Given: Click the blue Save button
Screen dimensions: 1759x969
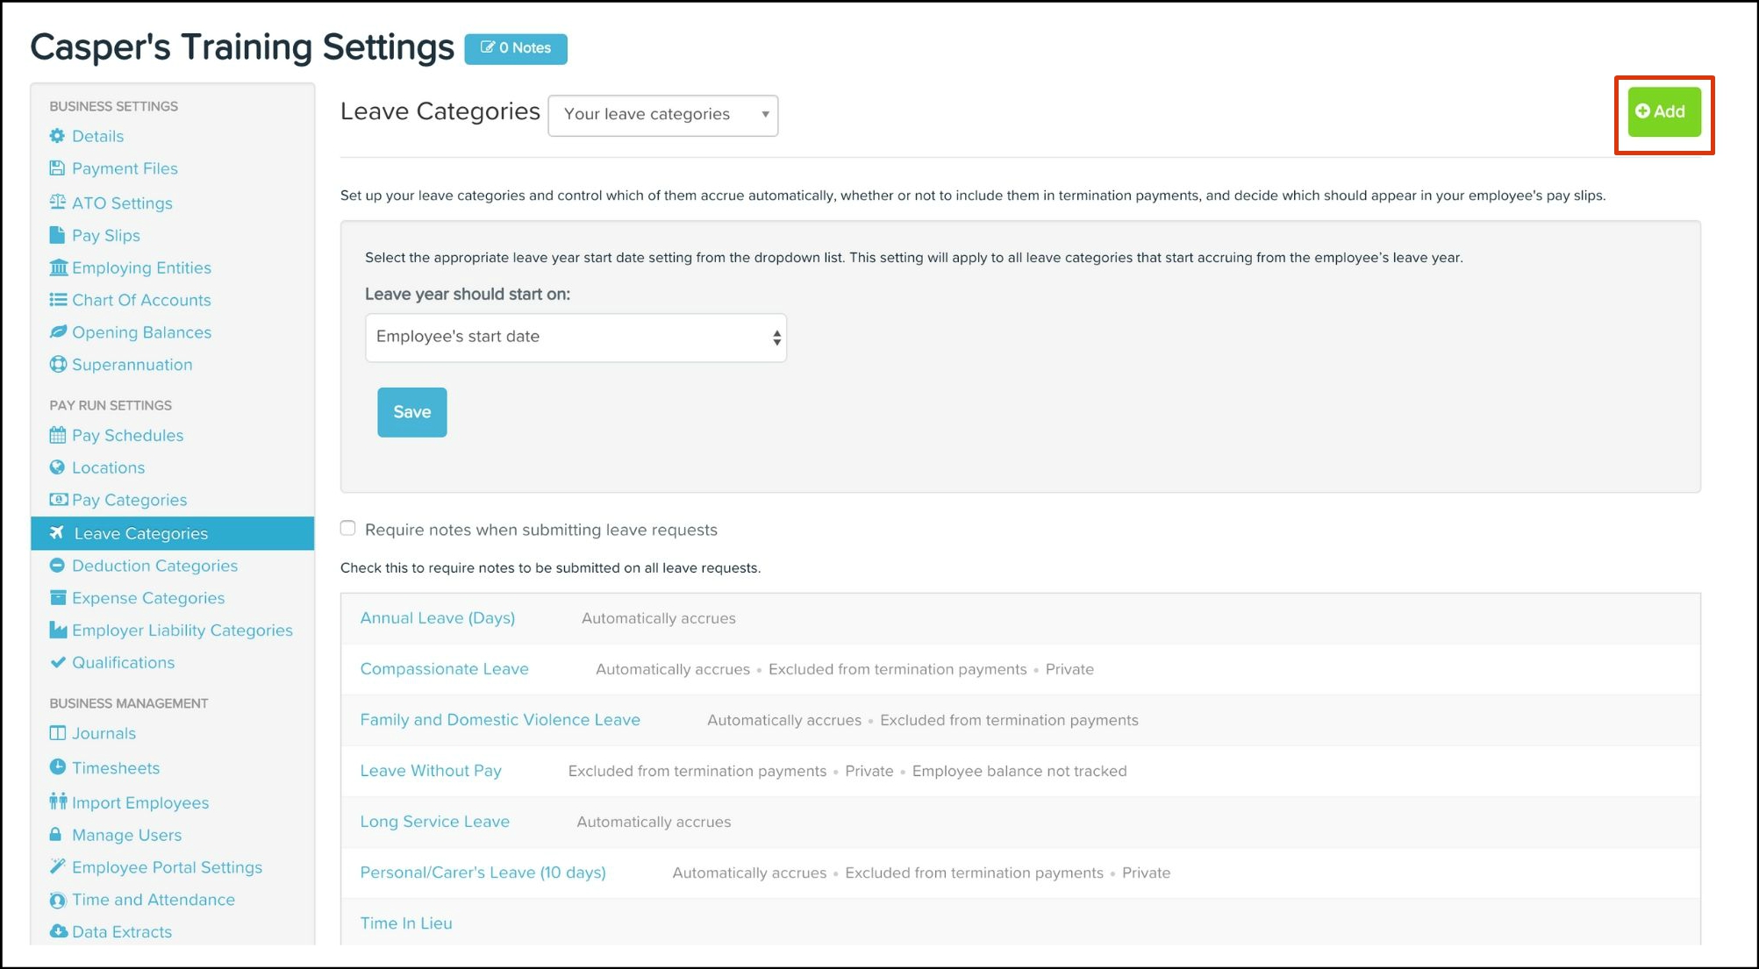Looking at the screenshot, I should point(411,412).
